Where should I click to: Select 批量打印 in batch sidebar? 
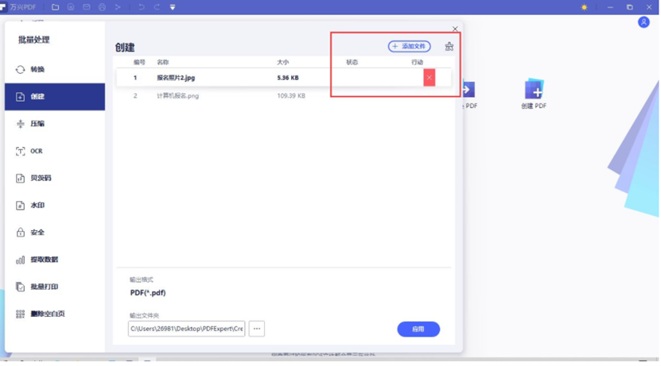(55, 287)
